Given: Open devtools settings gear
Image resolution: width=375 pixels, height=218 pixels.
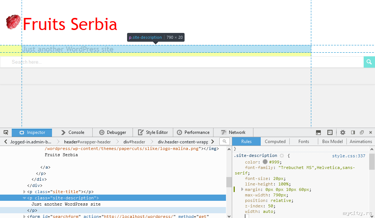Looking at the screenshot, I should point(343,132).
